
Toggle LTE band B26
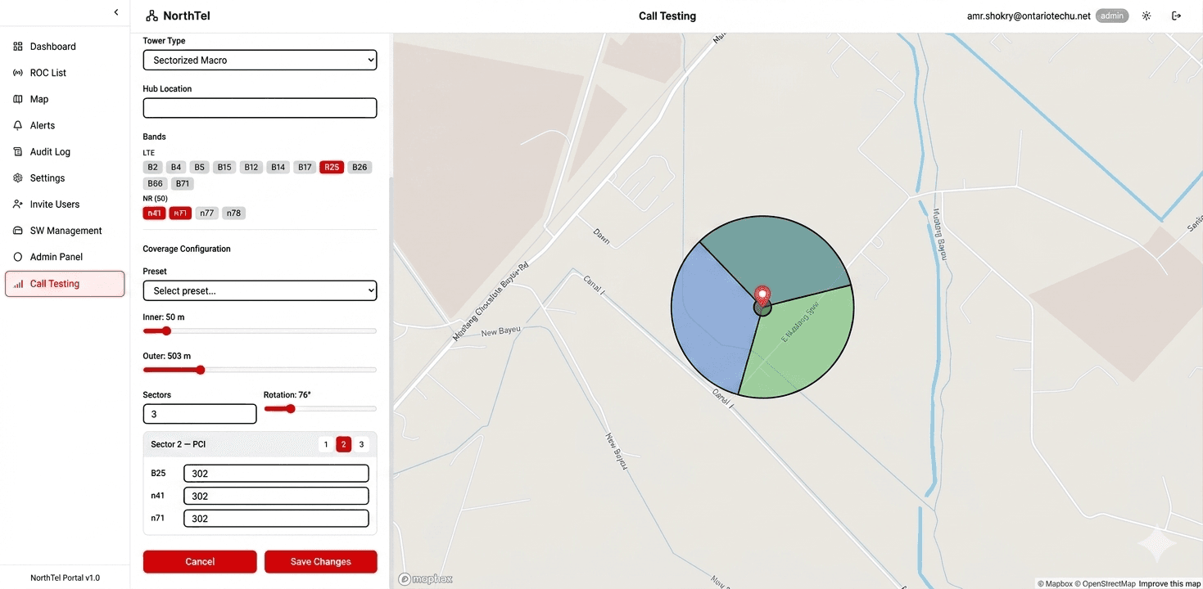(360, 167)
